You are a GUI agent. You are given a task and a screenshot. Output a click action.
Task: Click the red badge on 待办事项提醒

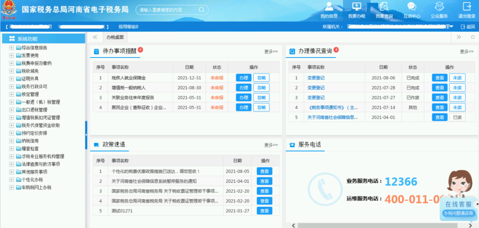[x=141, y=50]
